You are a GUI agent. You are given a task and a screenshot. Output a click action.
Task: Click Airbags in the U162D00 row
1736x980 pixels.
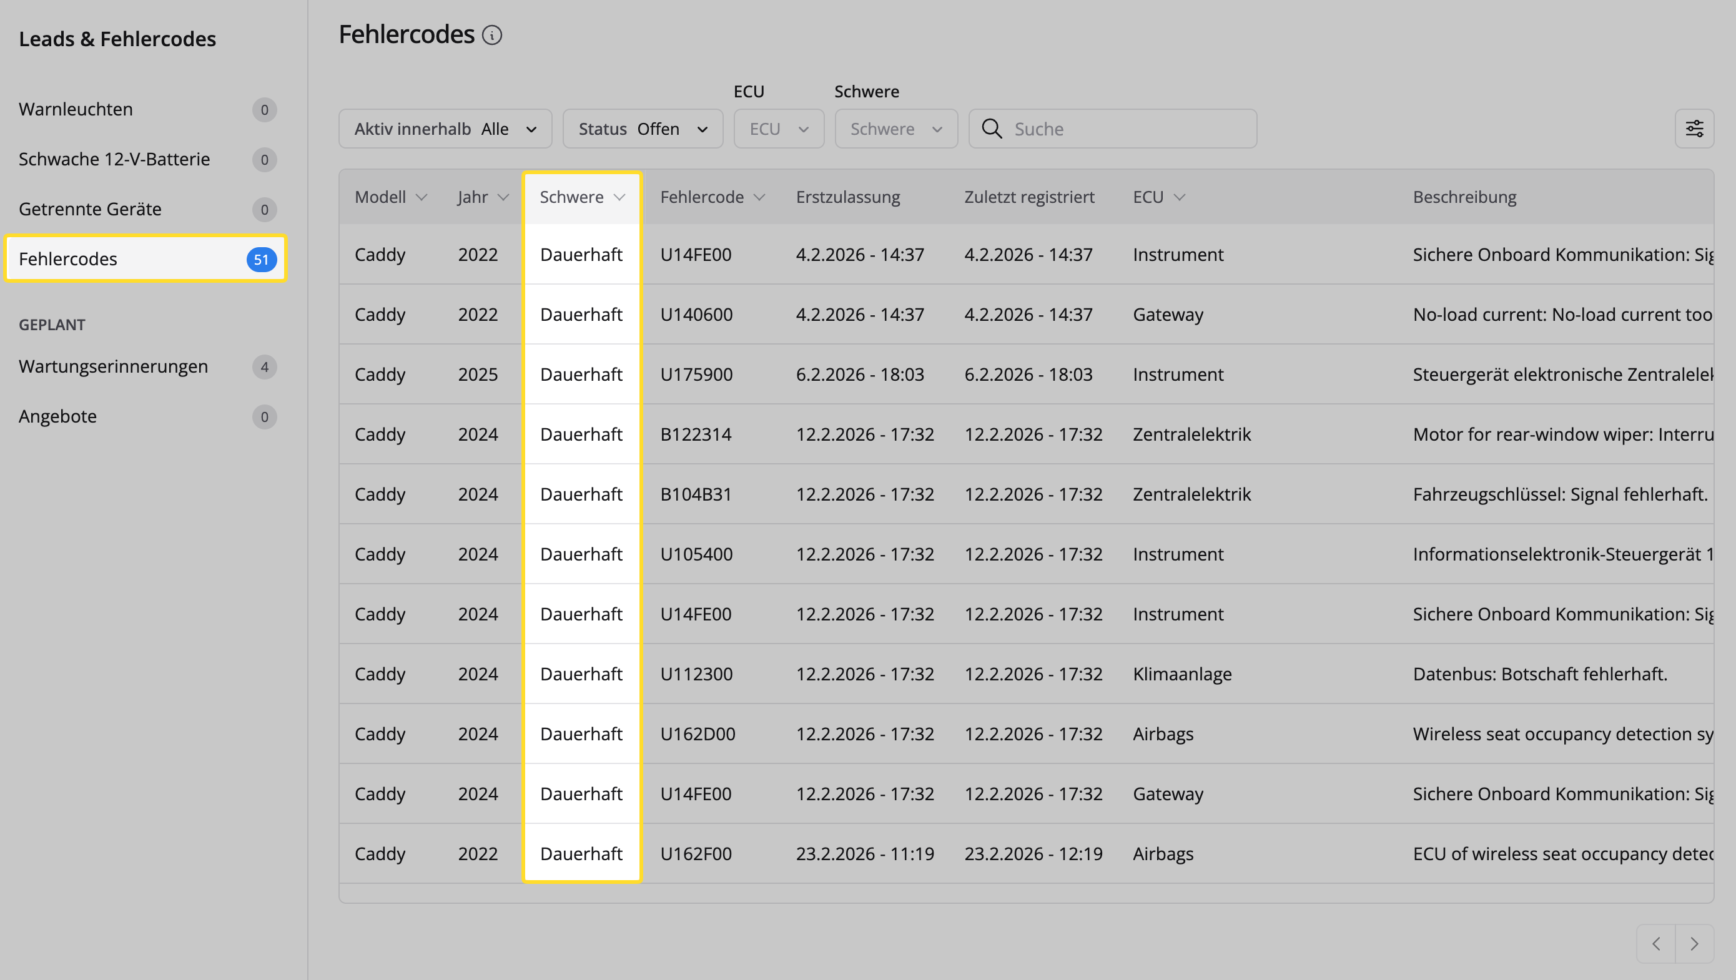pyautogui.click(x=1163, y=734)
